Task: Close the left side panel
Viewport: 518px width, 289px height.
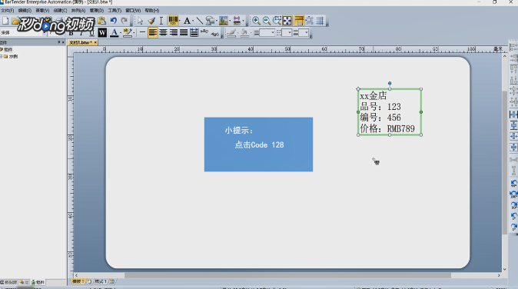Action: [63, 42]
